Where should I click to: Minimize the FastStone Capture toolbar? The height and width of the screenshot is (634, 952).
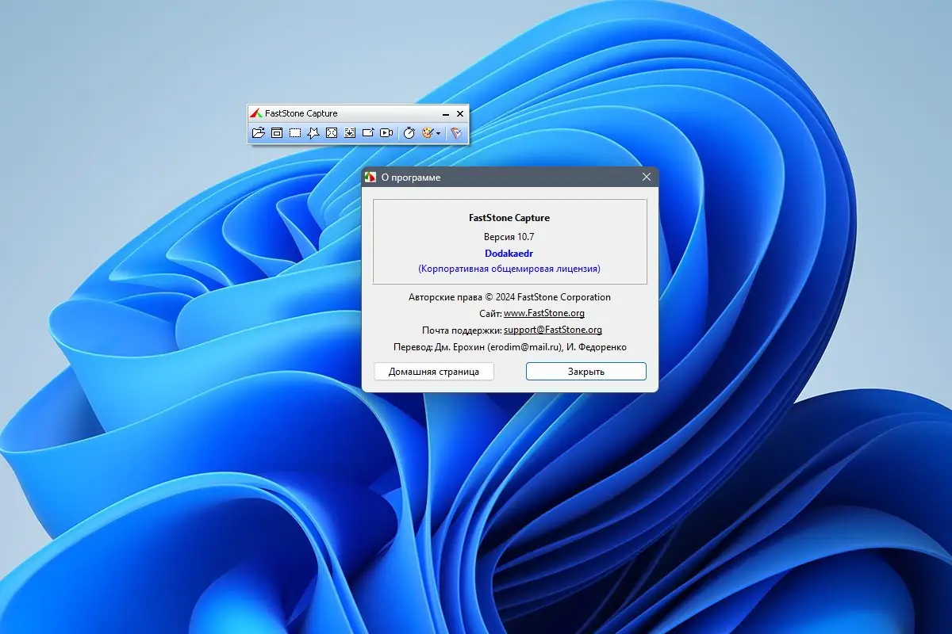445,114
